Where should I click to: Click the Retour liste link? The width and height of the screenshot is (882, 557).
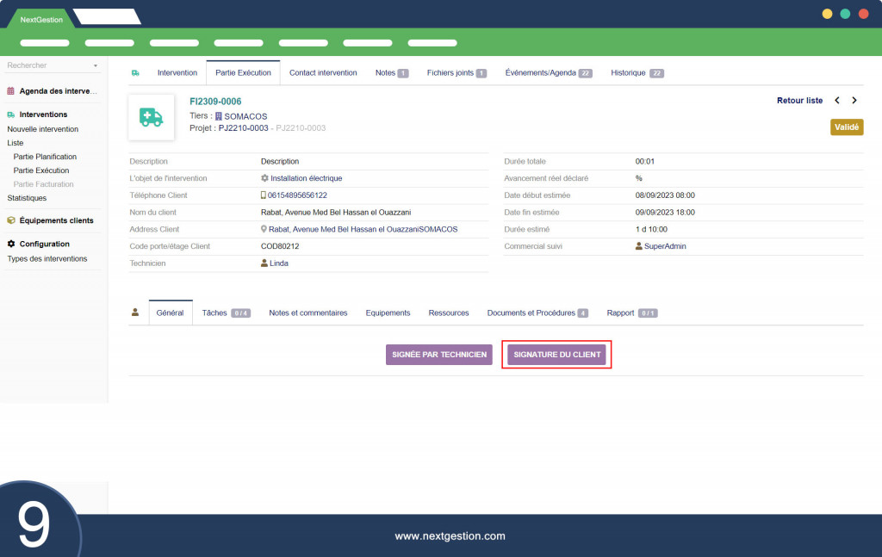pyautogui.click(x=800, y=101)
